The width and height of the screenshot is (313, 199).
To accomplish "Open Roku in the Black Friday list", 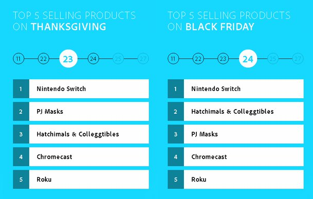I will click(x=236, y=179).
